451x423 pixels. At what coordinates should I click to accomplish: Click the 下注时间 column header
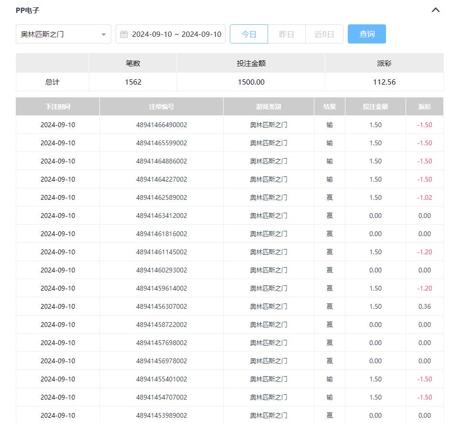[x=58, y=107]
